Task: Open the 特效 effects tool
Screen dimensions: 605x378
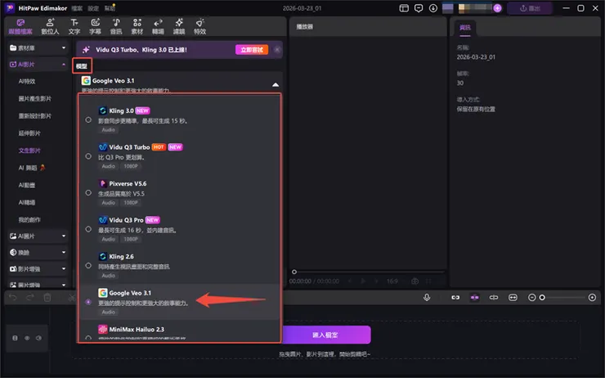Action: pos(199,26)
